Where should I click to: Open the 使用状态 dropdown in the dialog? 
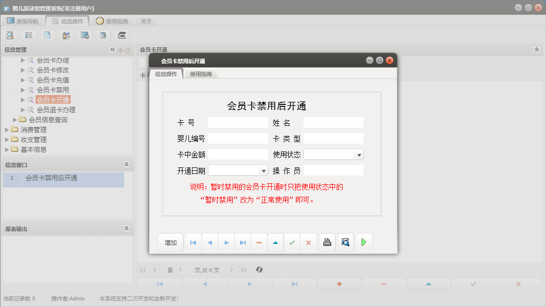coord(360,154)
